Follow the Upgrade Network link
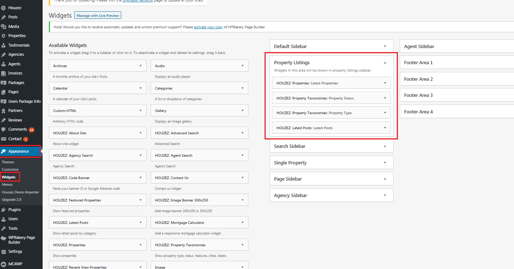This screenshot has height=269, width=514. click(139, 1)
